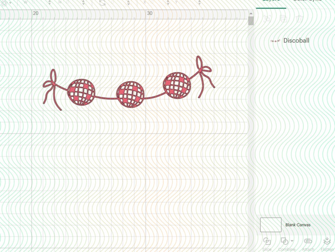Viewport: 335px width, 252px height.
Task: Expand the Combine dropdown arrow
Action: click(292, 241)
